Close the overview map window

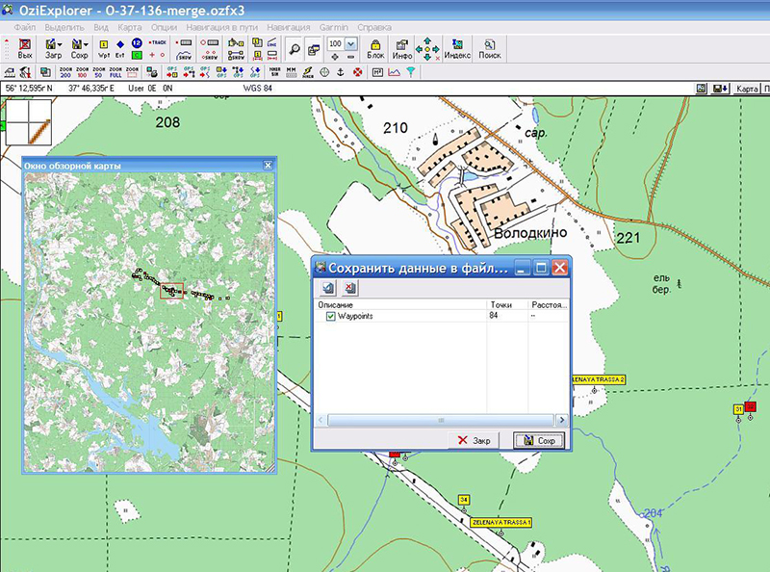[268, 165]
